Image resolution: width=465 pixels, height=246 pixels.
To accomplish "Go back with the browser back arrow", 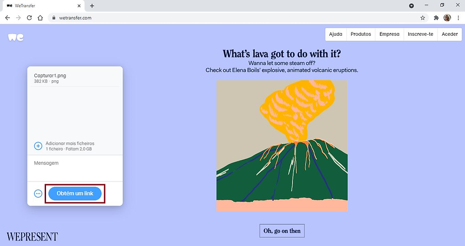I will [8, 18].
